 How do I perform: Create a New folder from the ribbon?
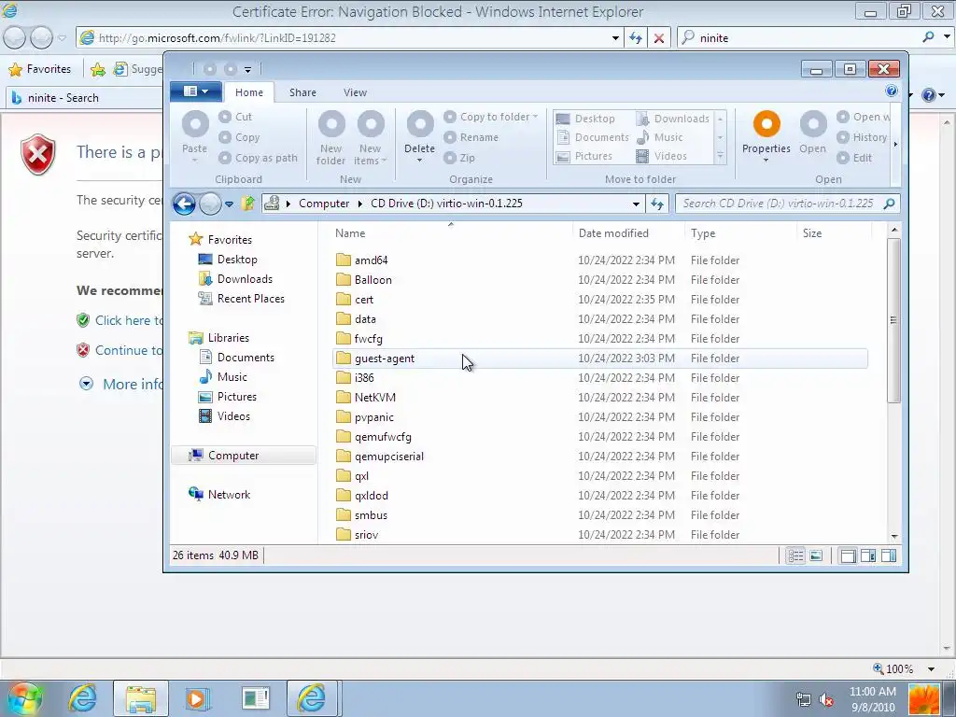pyautogui.click(x=331, y=138)
